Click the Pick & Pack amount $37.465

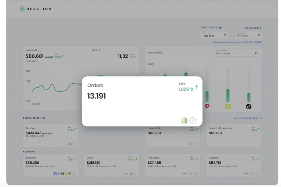[x=154, y=163]
